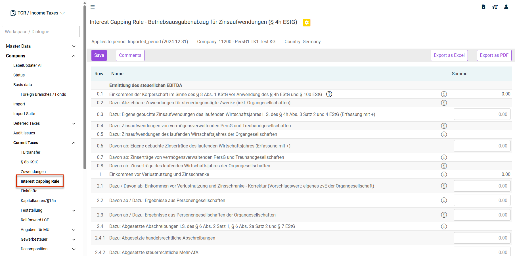
Task: Click the input field for row 2.2
Action: pos(482,200)
